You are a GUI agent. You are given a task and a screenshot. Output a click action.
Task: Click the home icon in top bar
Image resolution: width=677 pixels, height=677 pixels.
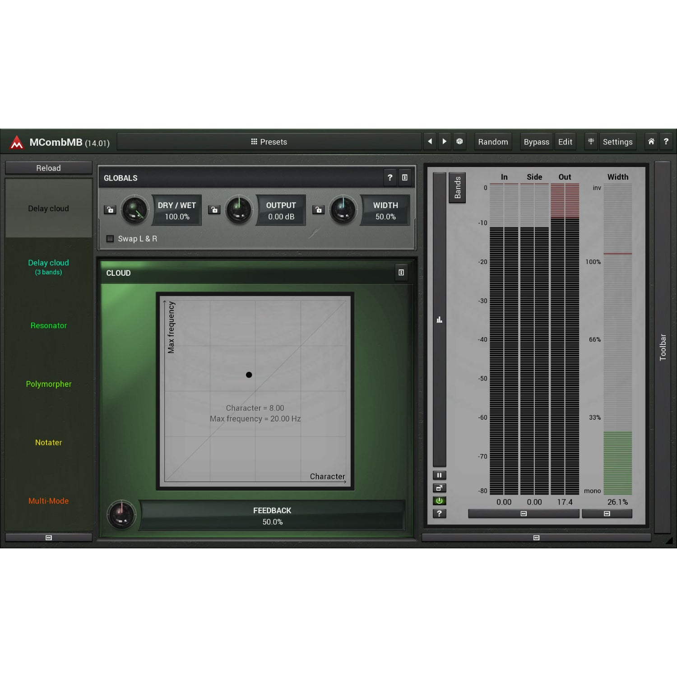[651, 142]
